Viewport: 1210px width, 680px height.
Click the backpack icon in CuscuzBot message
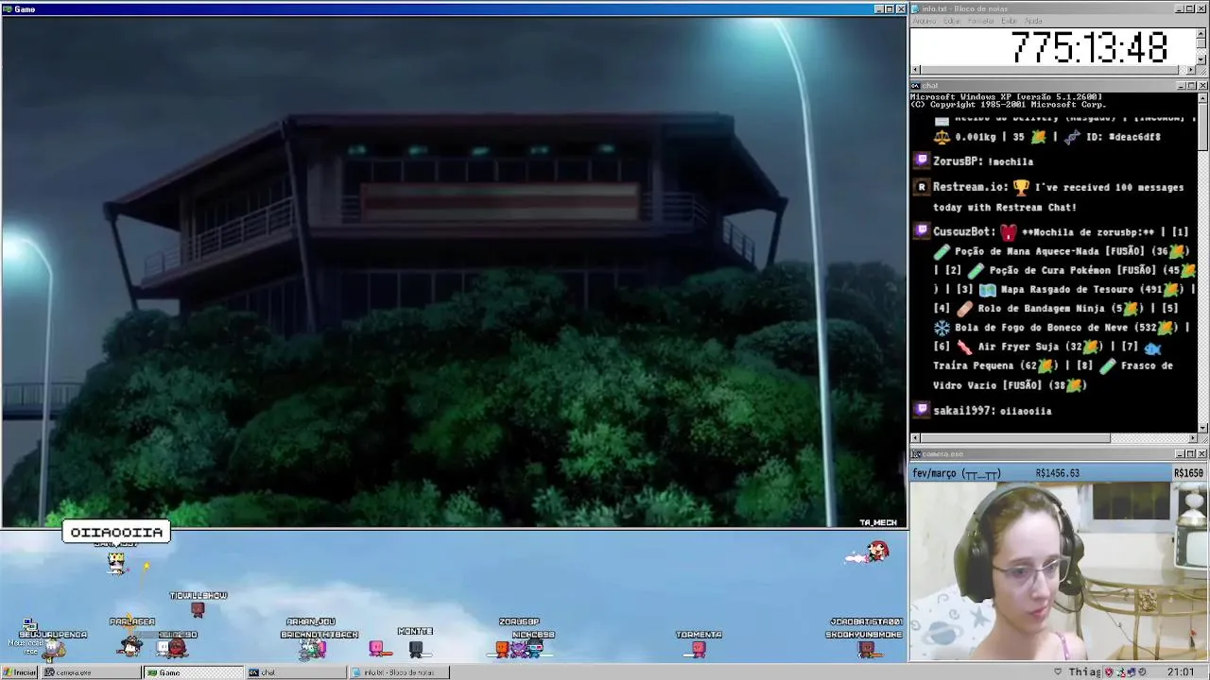pos(1009,231)
